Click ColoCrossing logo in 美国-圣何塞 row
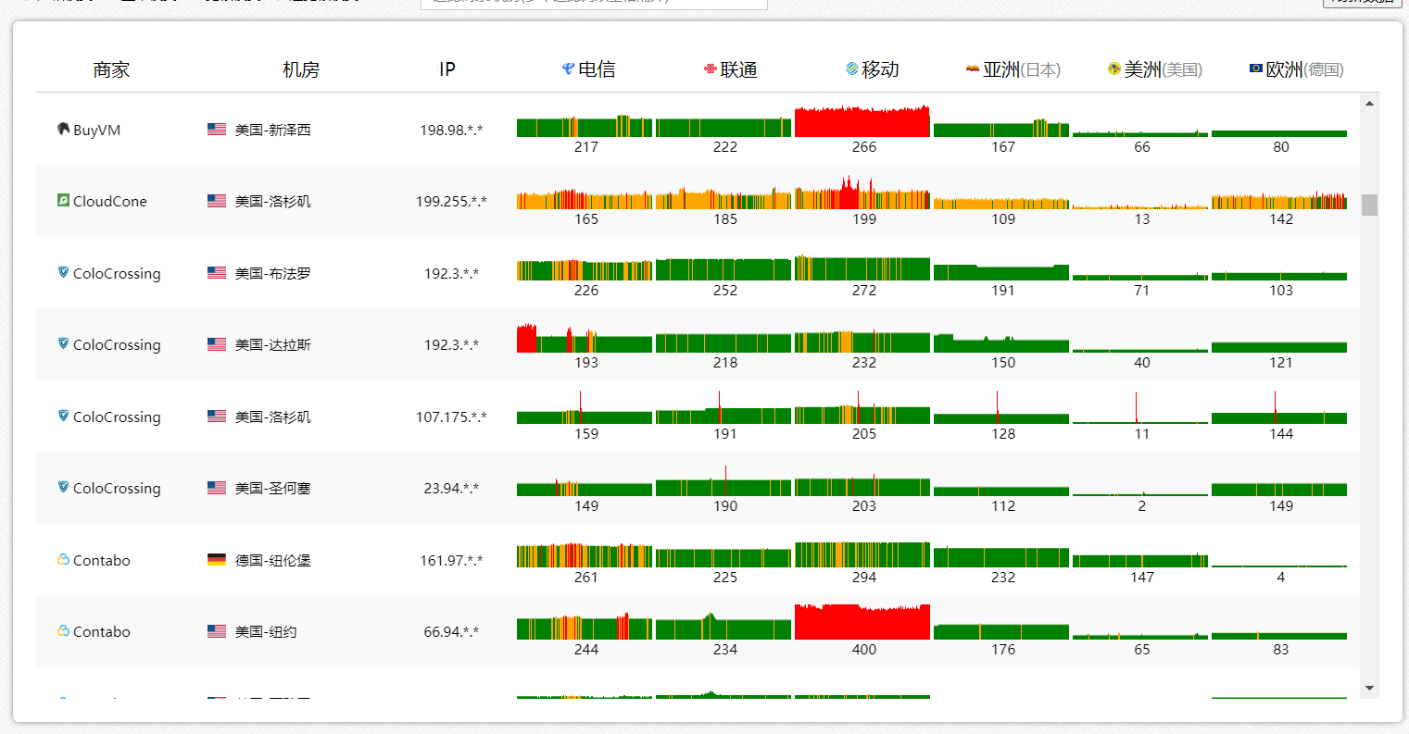 pos(63,487)
